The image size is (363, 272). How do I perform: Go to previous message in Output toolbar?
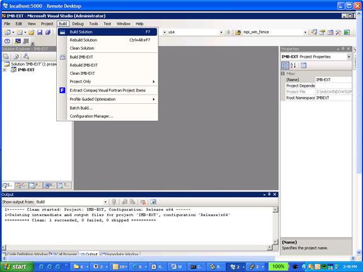[124, 202]
